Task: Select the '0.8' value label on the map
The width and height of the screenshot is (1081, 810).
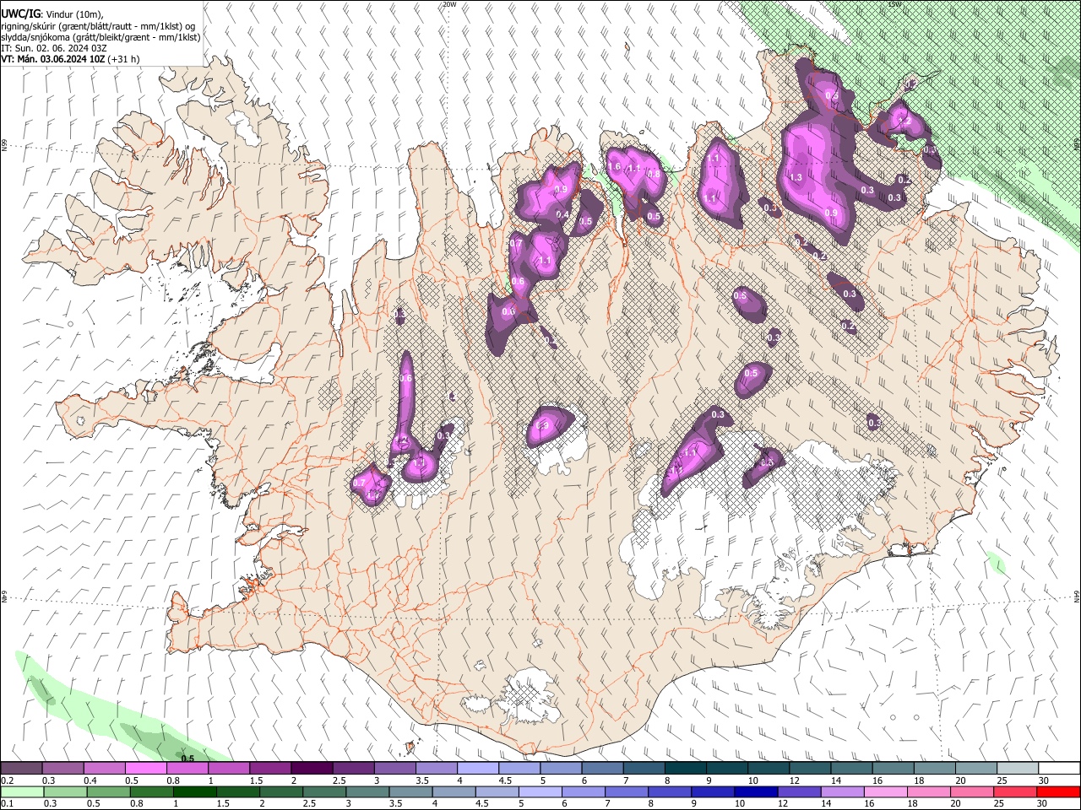Action: pos(653,175)
